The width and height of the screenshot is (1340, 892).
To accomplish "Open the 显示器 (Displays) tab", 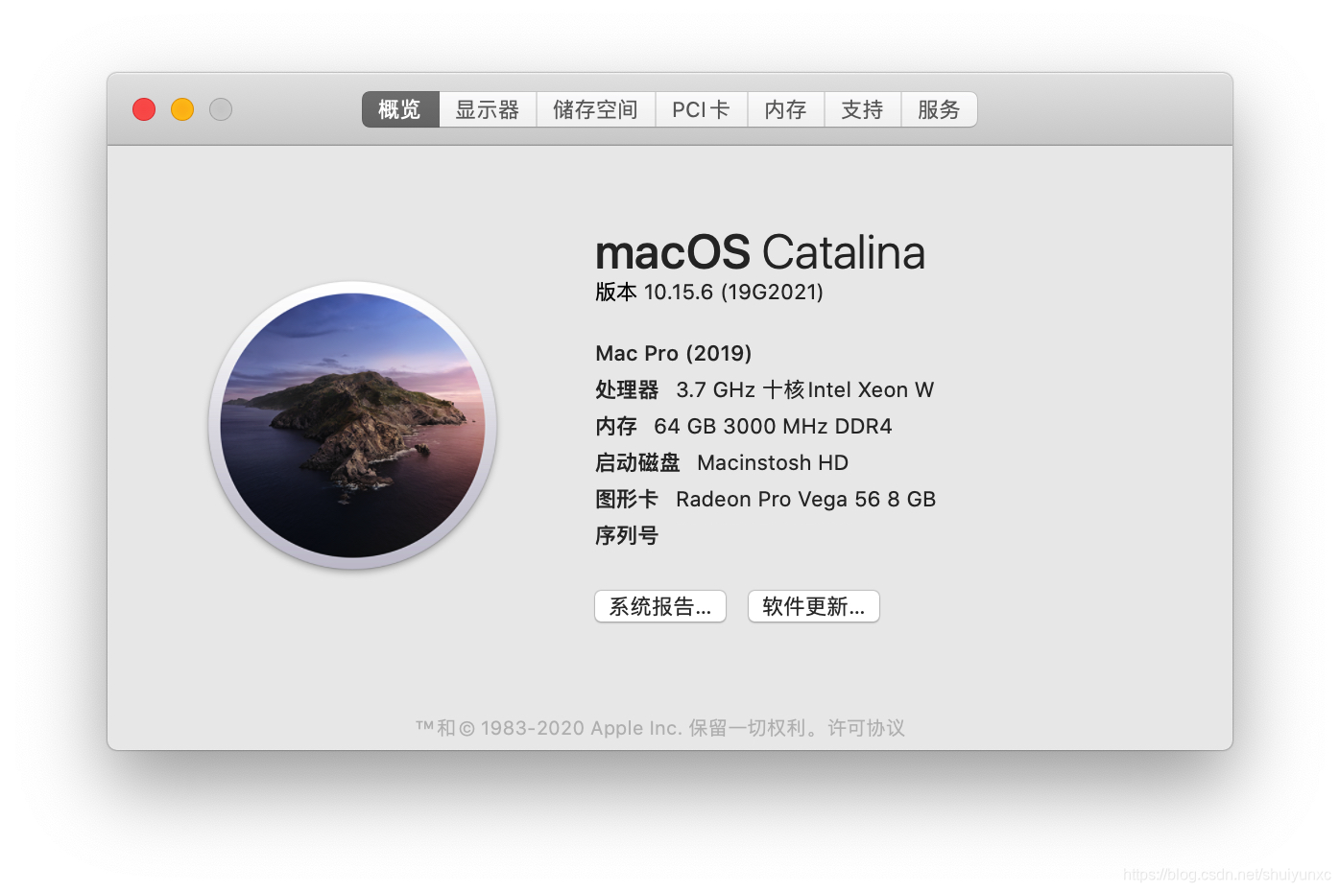I will (x=487, y=109).
